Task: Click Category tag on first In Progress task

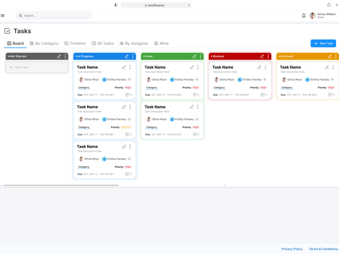Action: pos(84,88)
